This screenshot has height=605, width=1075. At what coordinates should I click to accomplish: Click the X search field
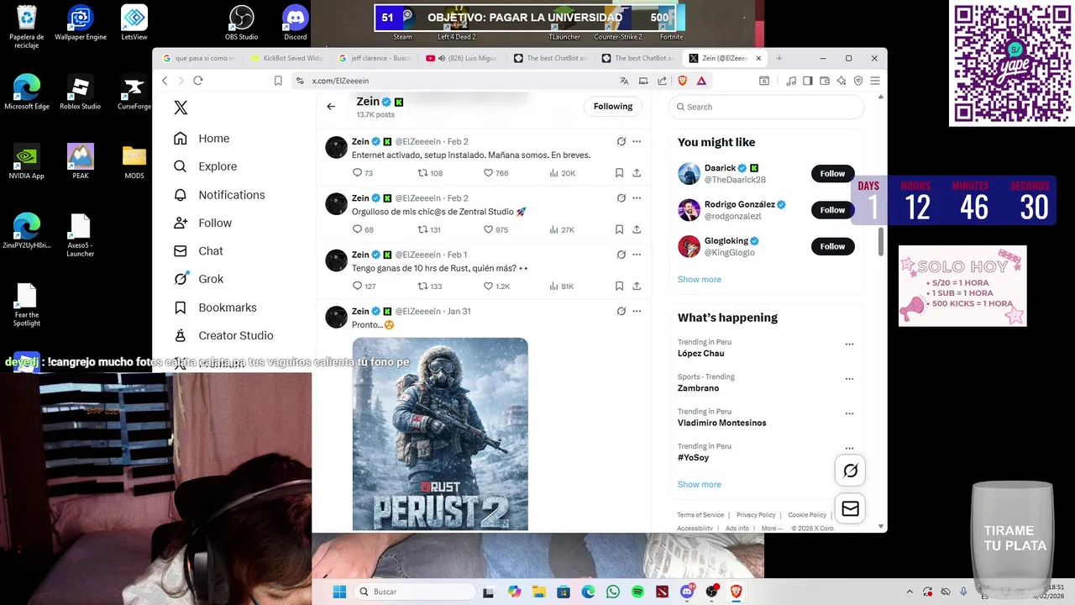click(766, 107)
